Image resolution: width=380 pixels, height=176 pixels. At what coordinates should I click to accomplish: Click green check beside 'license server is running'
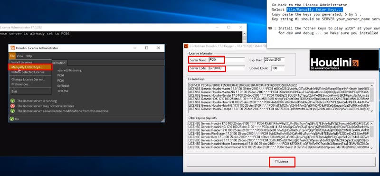[12, 101]
